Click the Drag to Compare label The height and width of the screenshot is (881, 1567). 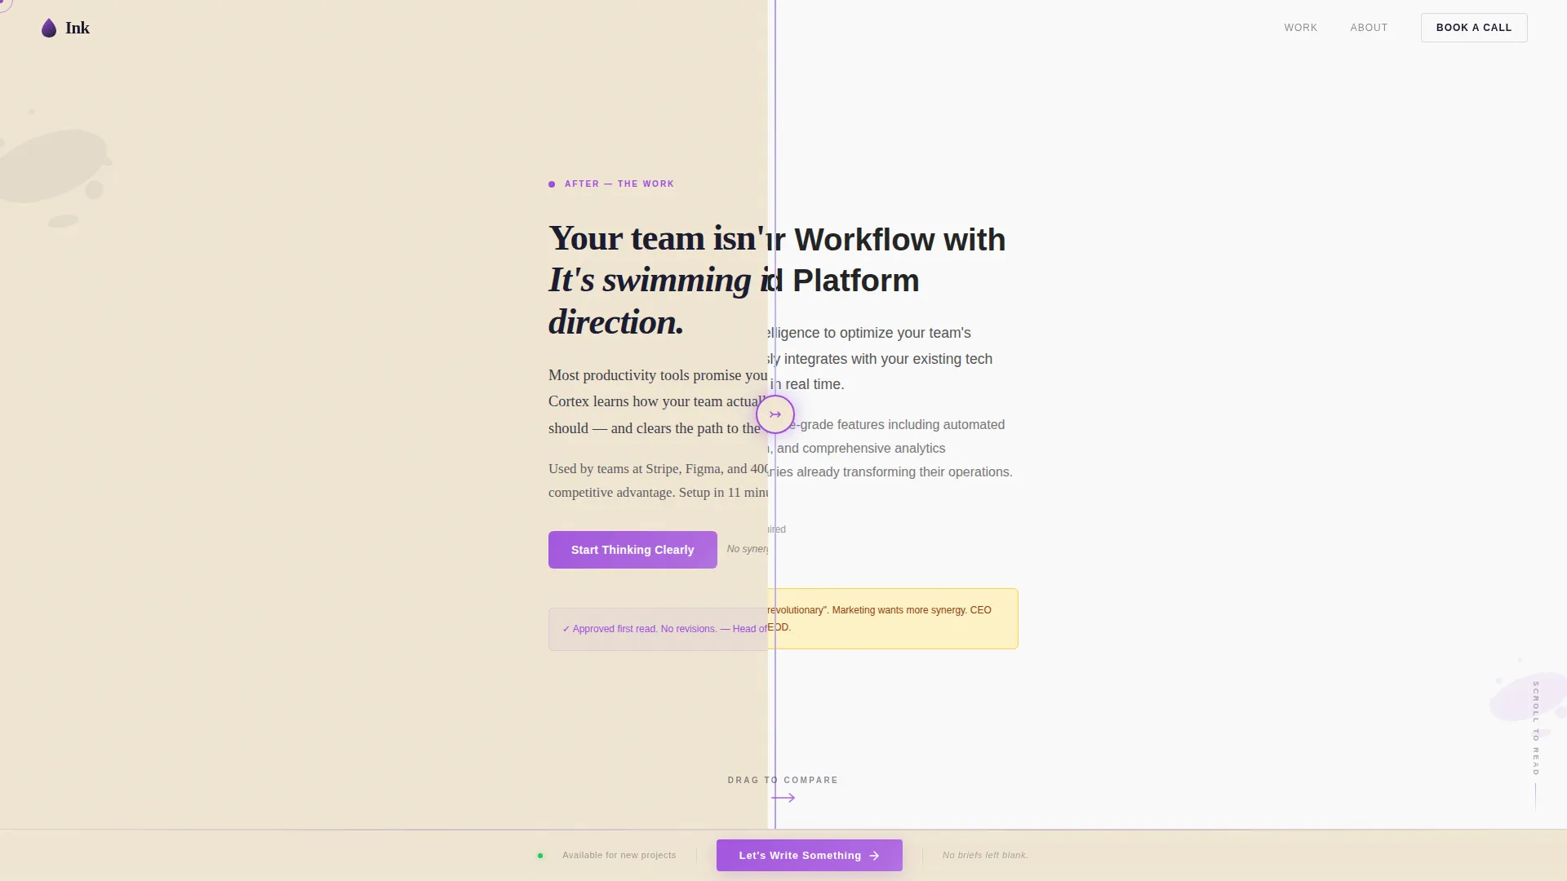click(x=783, y=780)
